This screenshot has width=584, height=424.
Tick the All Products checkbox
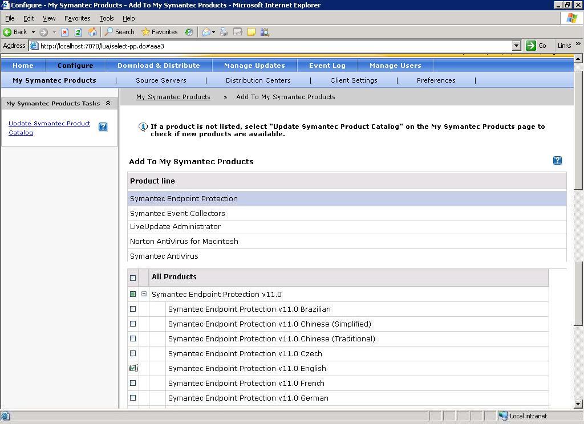point(133,278)
